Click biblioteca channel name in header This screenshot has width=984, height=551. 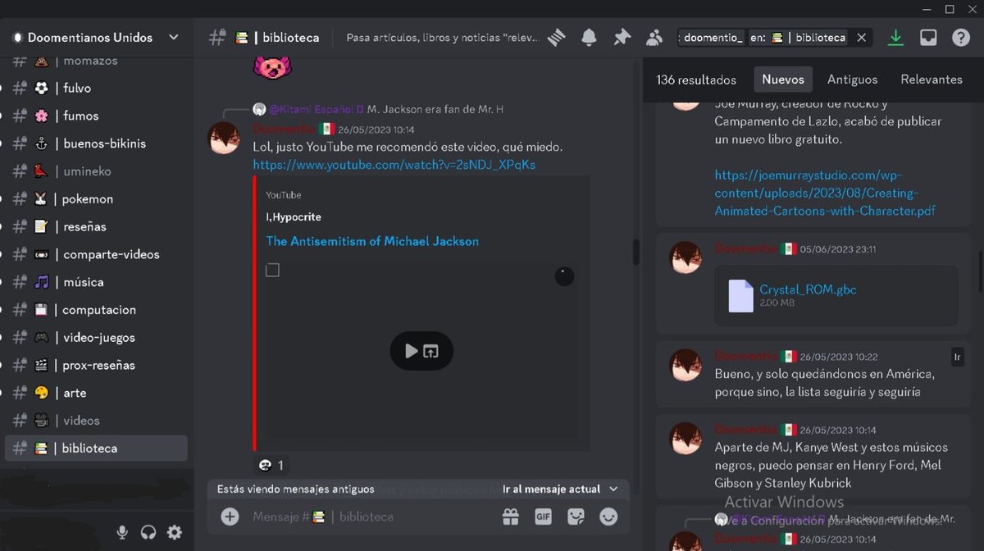click(x=290, y=38)
